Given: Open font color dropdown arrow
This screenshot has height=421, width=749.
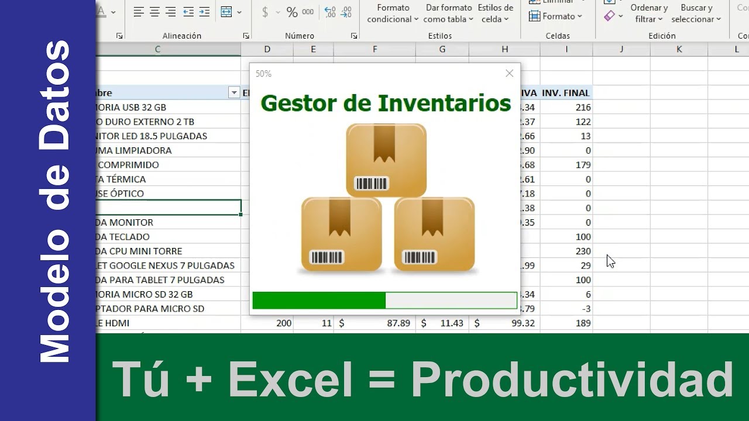Looking at the screenshot, I should coord(113,12).
